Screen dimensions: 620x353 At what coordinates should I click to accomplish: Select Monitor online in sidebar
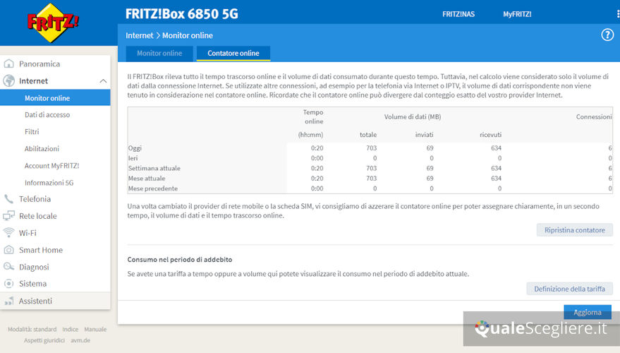(x=55, y=97)
